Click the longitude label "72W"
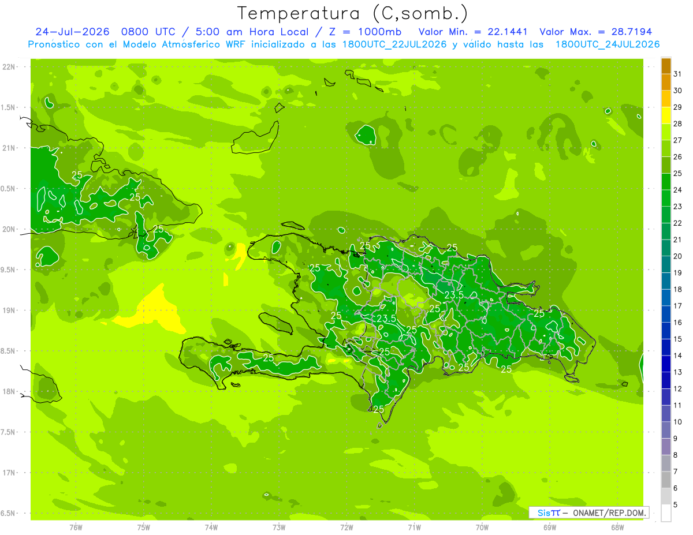The height and width of the screenshot is (535, 693). [x=346, y=527]
